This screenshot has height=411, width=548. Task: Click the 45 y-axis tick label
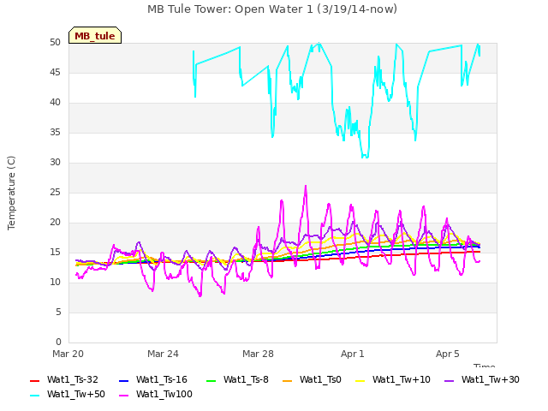tap(55, 73)
